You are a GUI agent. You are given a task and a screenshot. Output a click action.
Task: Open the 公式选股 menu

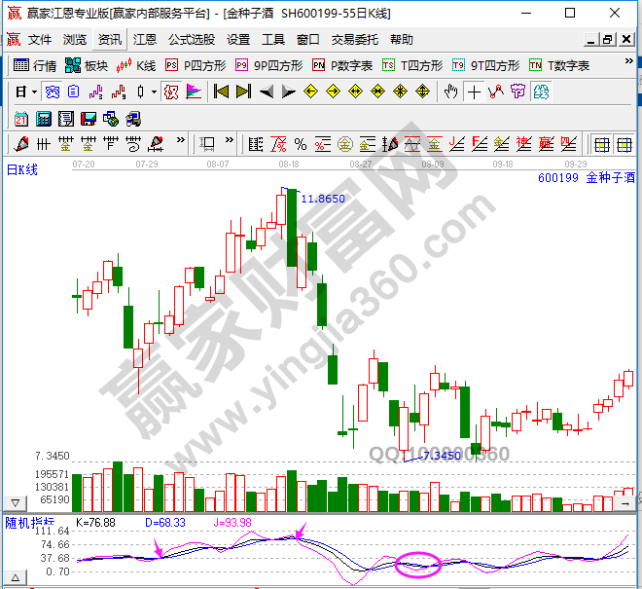click(x=192, y=40)
